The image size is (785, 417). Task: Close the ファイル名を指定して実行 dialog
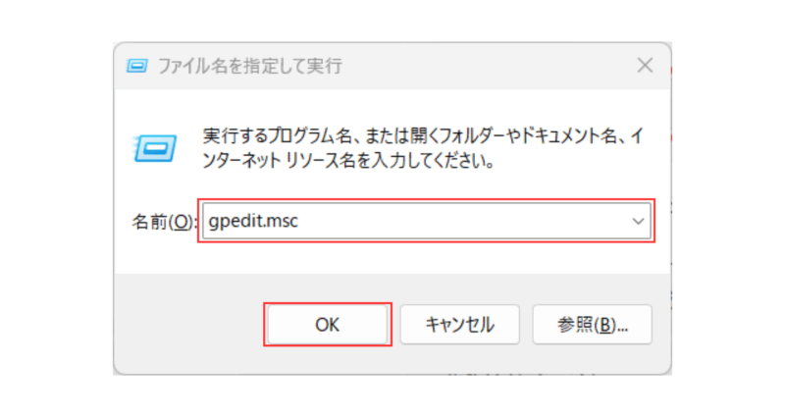click(x=645, y=65)
